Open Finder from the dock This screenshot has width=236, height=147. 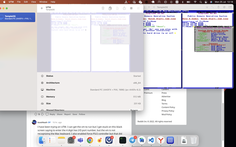(x=42, y=140)
